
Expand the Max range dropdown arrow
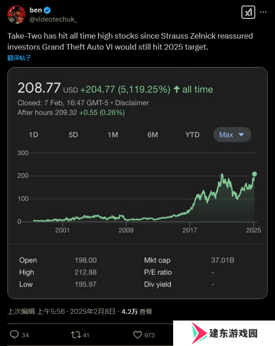(x=241, y=135)
